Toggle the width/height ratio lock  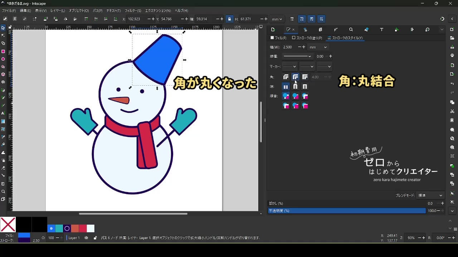point(229,19)
